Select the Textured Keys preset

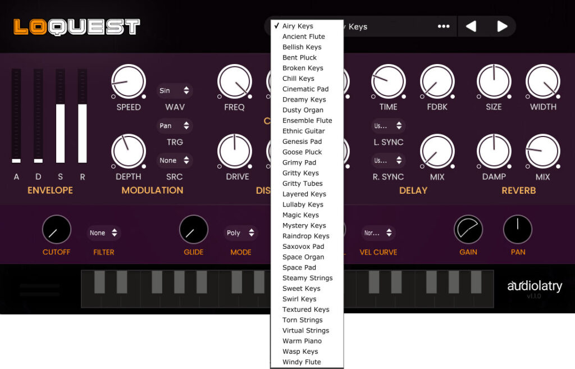(307, 309)
